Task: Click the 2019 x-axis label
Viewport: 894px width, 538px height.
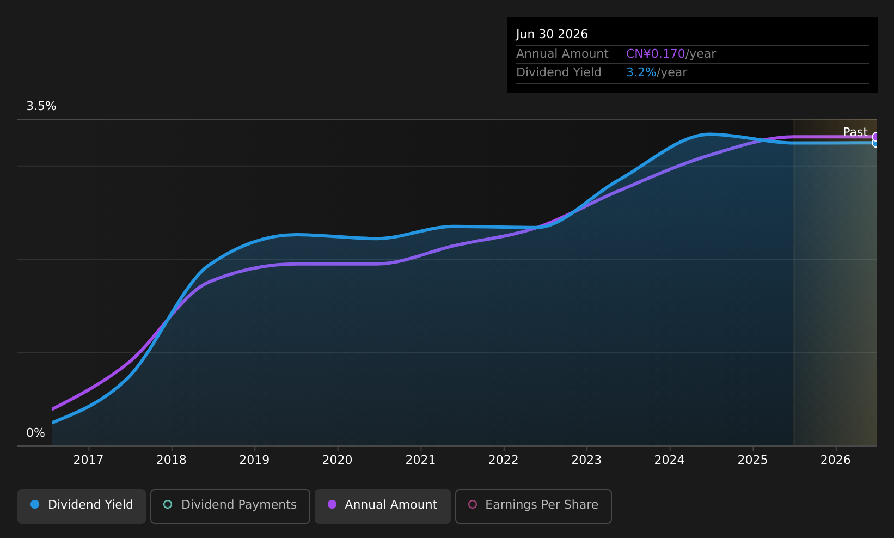Action: coord(254,460)
